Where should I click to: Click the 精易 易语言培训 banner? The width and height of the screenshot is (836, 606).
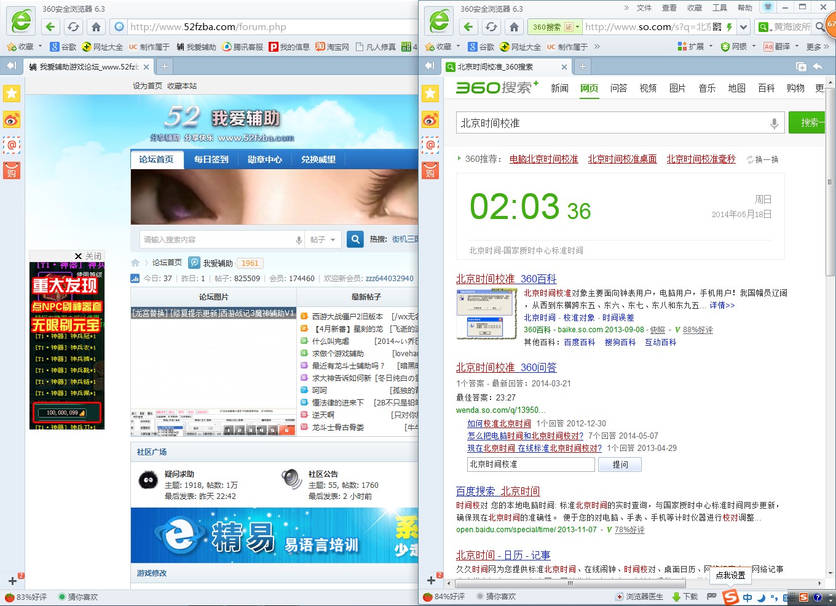coord(274,535)
